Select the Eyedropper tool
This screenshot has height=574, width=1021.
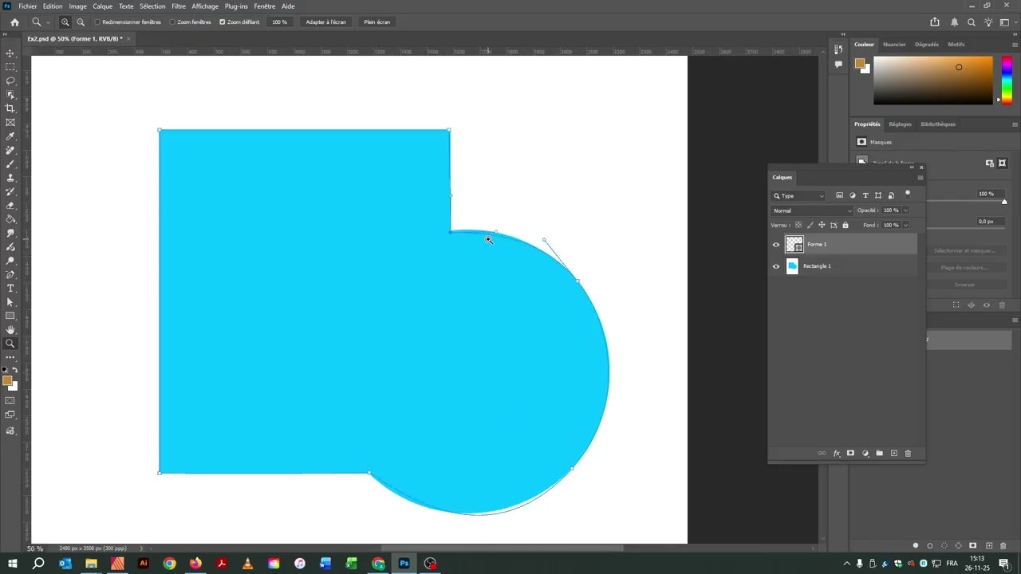pos(10,136)
